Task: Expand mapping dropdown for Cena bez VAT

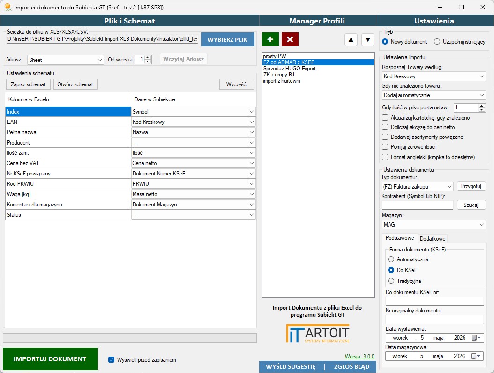Action: click(252, 163)
